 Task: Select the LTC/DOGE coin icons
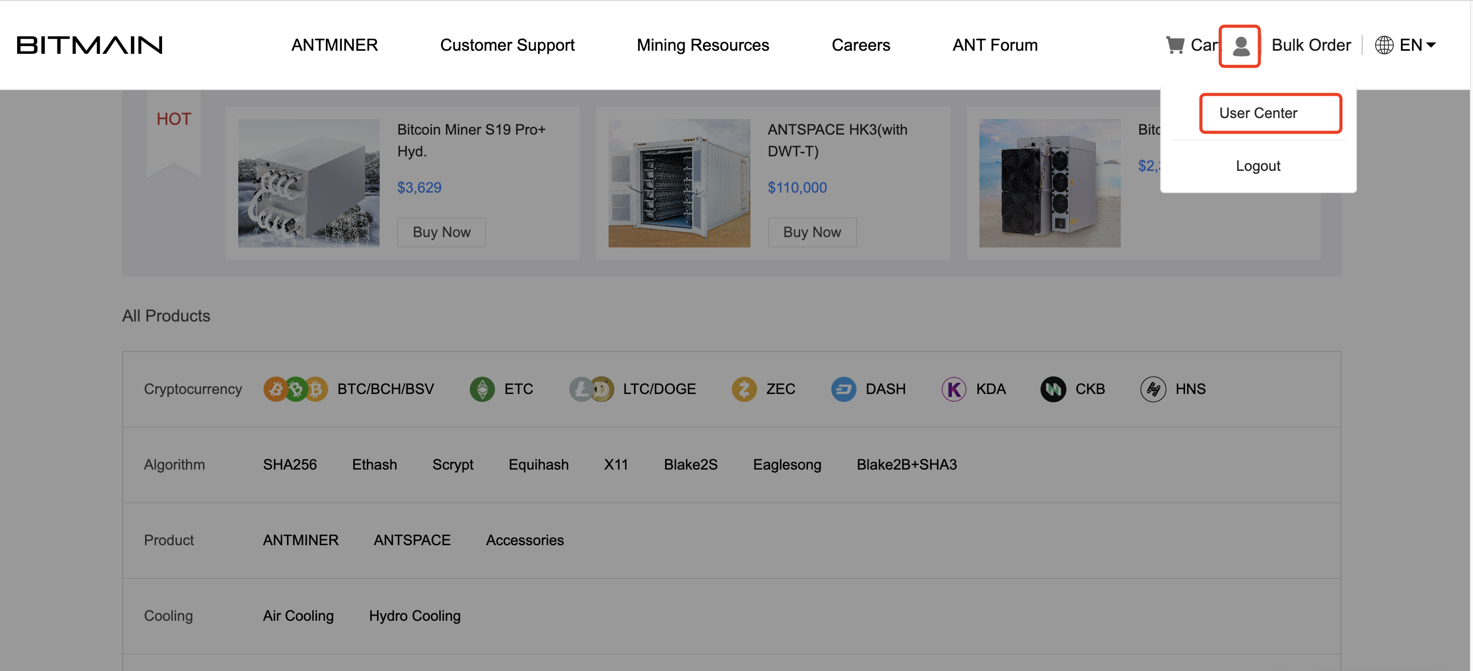click(x=591, y=389)
